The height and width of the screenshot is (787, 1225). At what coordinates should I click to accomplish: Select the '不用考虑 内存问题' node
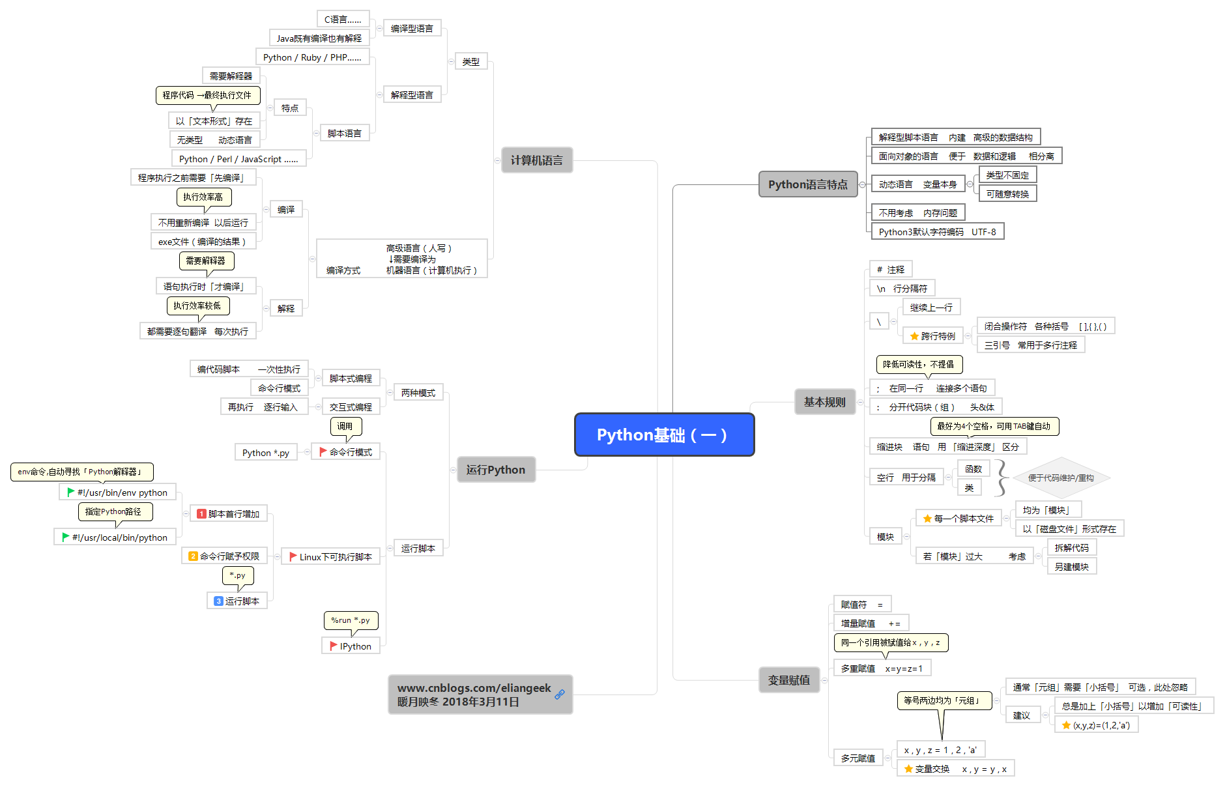[918, 212]
